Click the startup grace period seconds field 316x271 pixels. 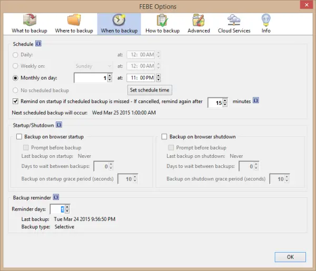pyautogui.click(x=125, y=179)
